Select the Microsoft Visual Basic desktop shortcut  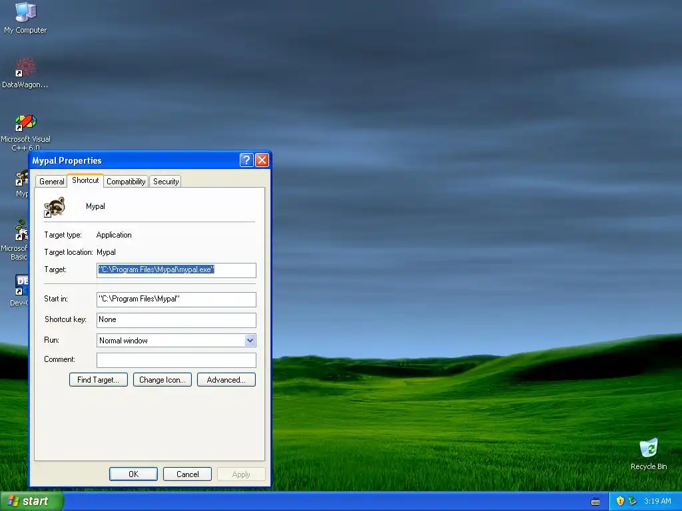[15, 240]
